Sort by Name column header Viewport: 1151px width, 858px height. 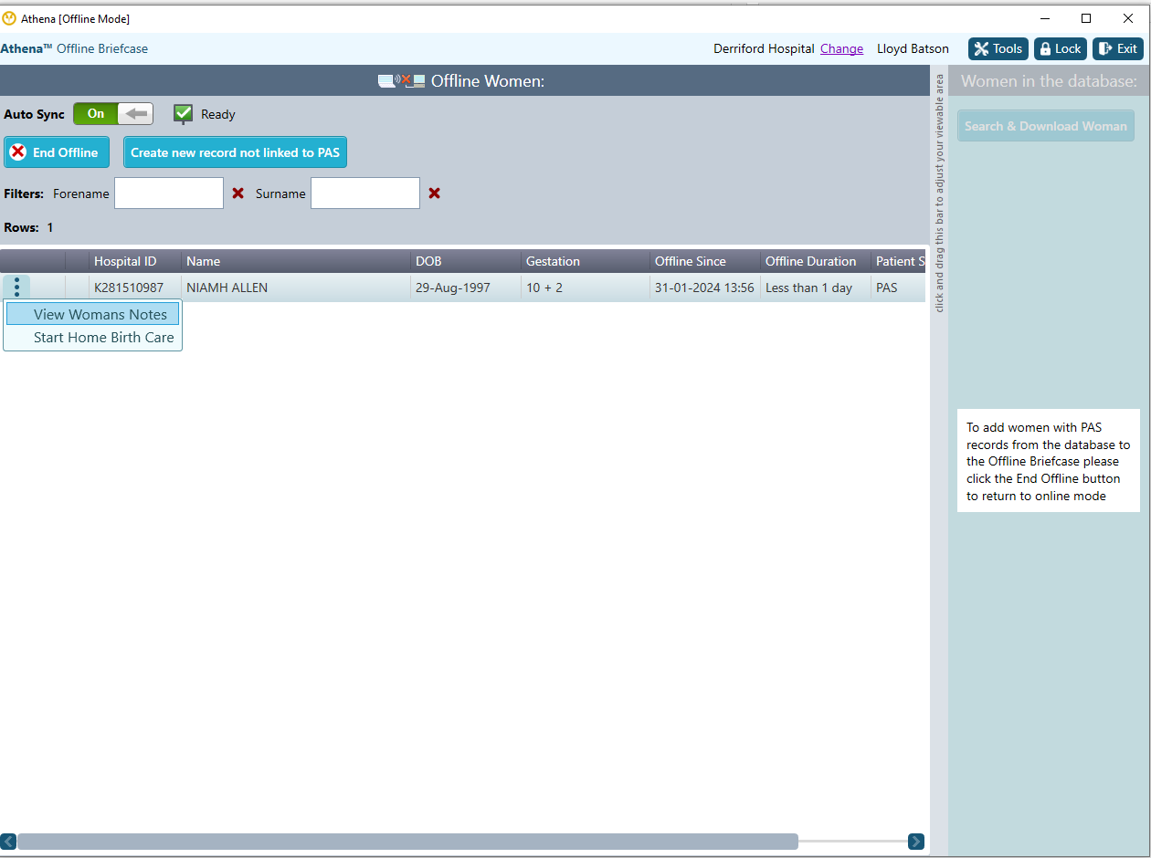click(x=296, y=261)
